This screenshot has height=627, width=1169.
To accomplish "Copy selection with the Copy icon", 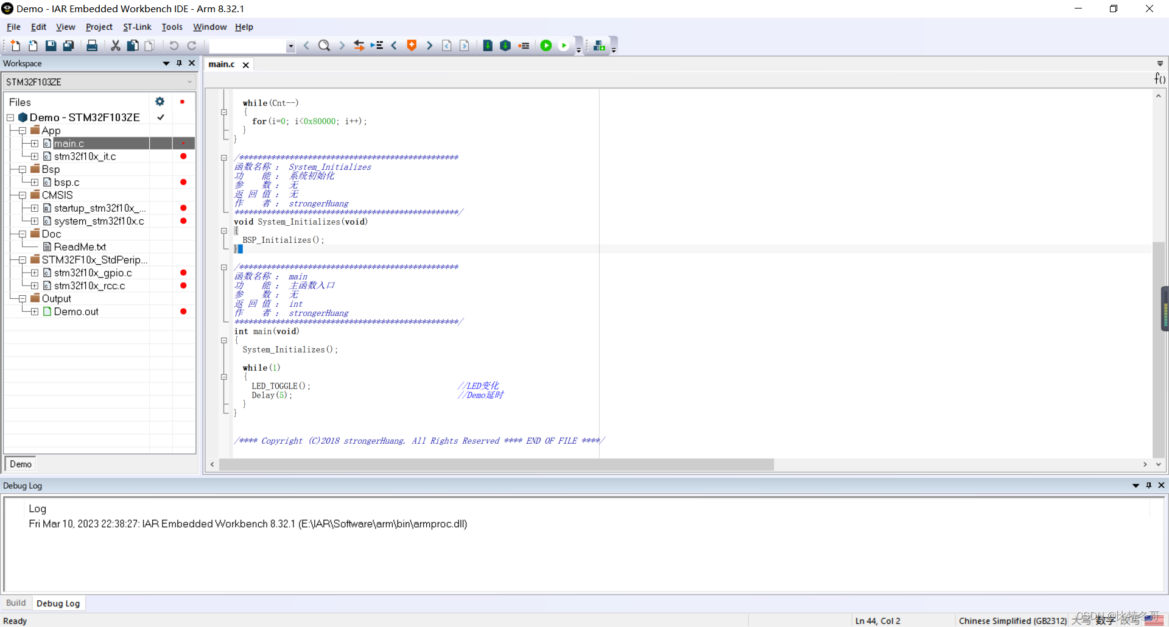I will point(132,46).
